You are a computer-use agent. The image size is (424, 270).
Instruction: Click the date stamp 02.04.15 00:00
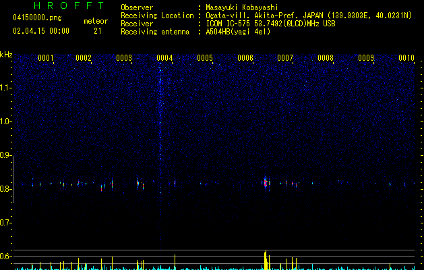pos(41,31)
